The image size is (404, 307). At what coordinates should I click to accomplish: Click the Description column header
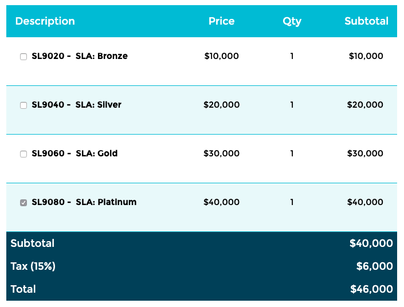pos(45,21)
